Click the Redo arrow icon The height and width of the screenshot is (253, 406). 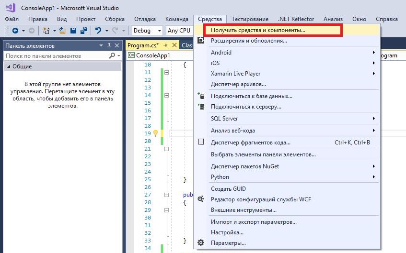[x=115, y=31]
